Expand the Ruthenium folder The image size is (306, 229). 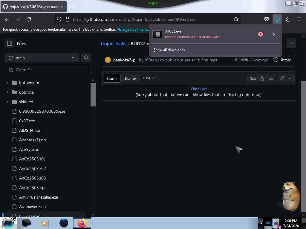(7, 83)
